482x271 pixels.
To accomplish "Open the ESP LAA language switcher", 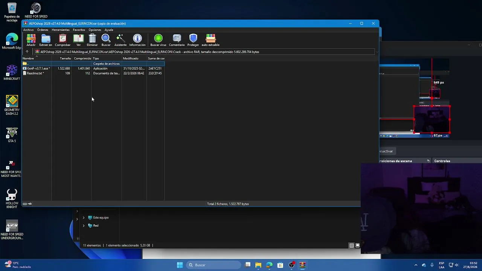I will [x=441, y=265].
